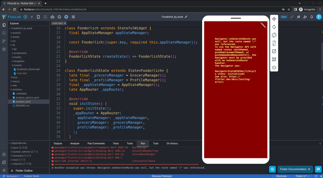Click the device emulator phone icon

coord(38,17)
